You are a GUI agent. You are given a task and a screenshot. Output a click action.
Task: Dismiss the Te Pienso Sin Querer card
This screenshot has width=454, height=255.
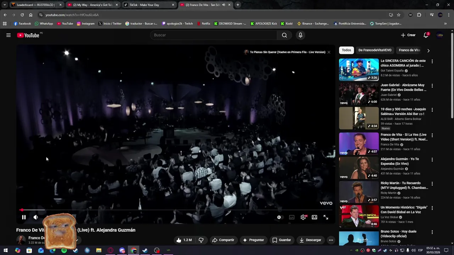tap(329, 52)
